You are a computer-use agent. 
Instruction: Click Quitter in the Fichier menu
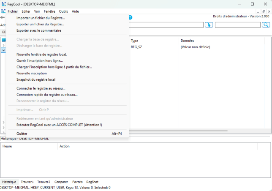[x=22, y=134]
